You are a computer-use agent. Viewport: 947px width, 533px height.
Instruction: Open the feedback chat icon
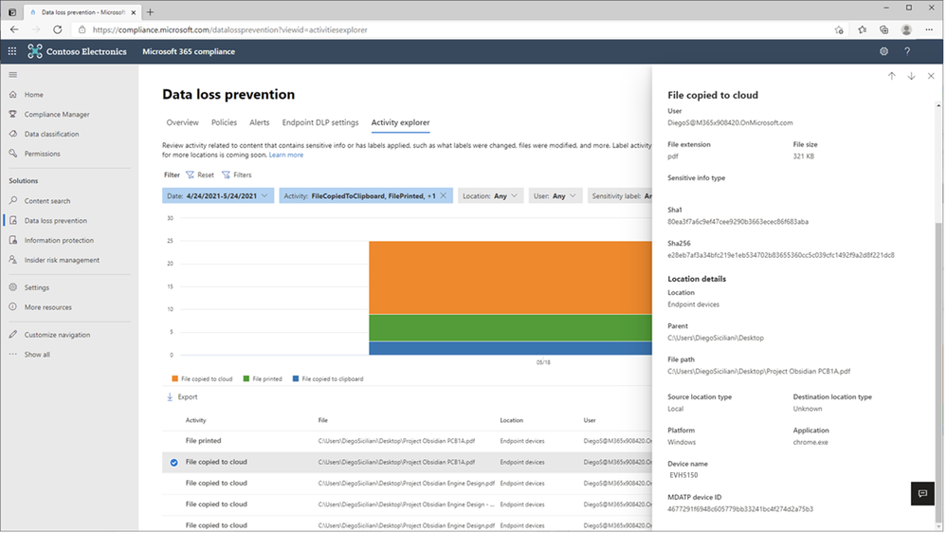(x=921, y=493)
